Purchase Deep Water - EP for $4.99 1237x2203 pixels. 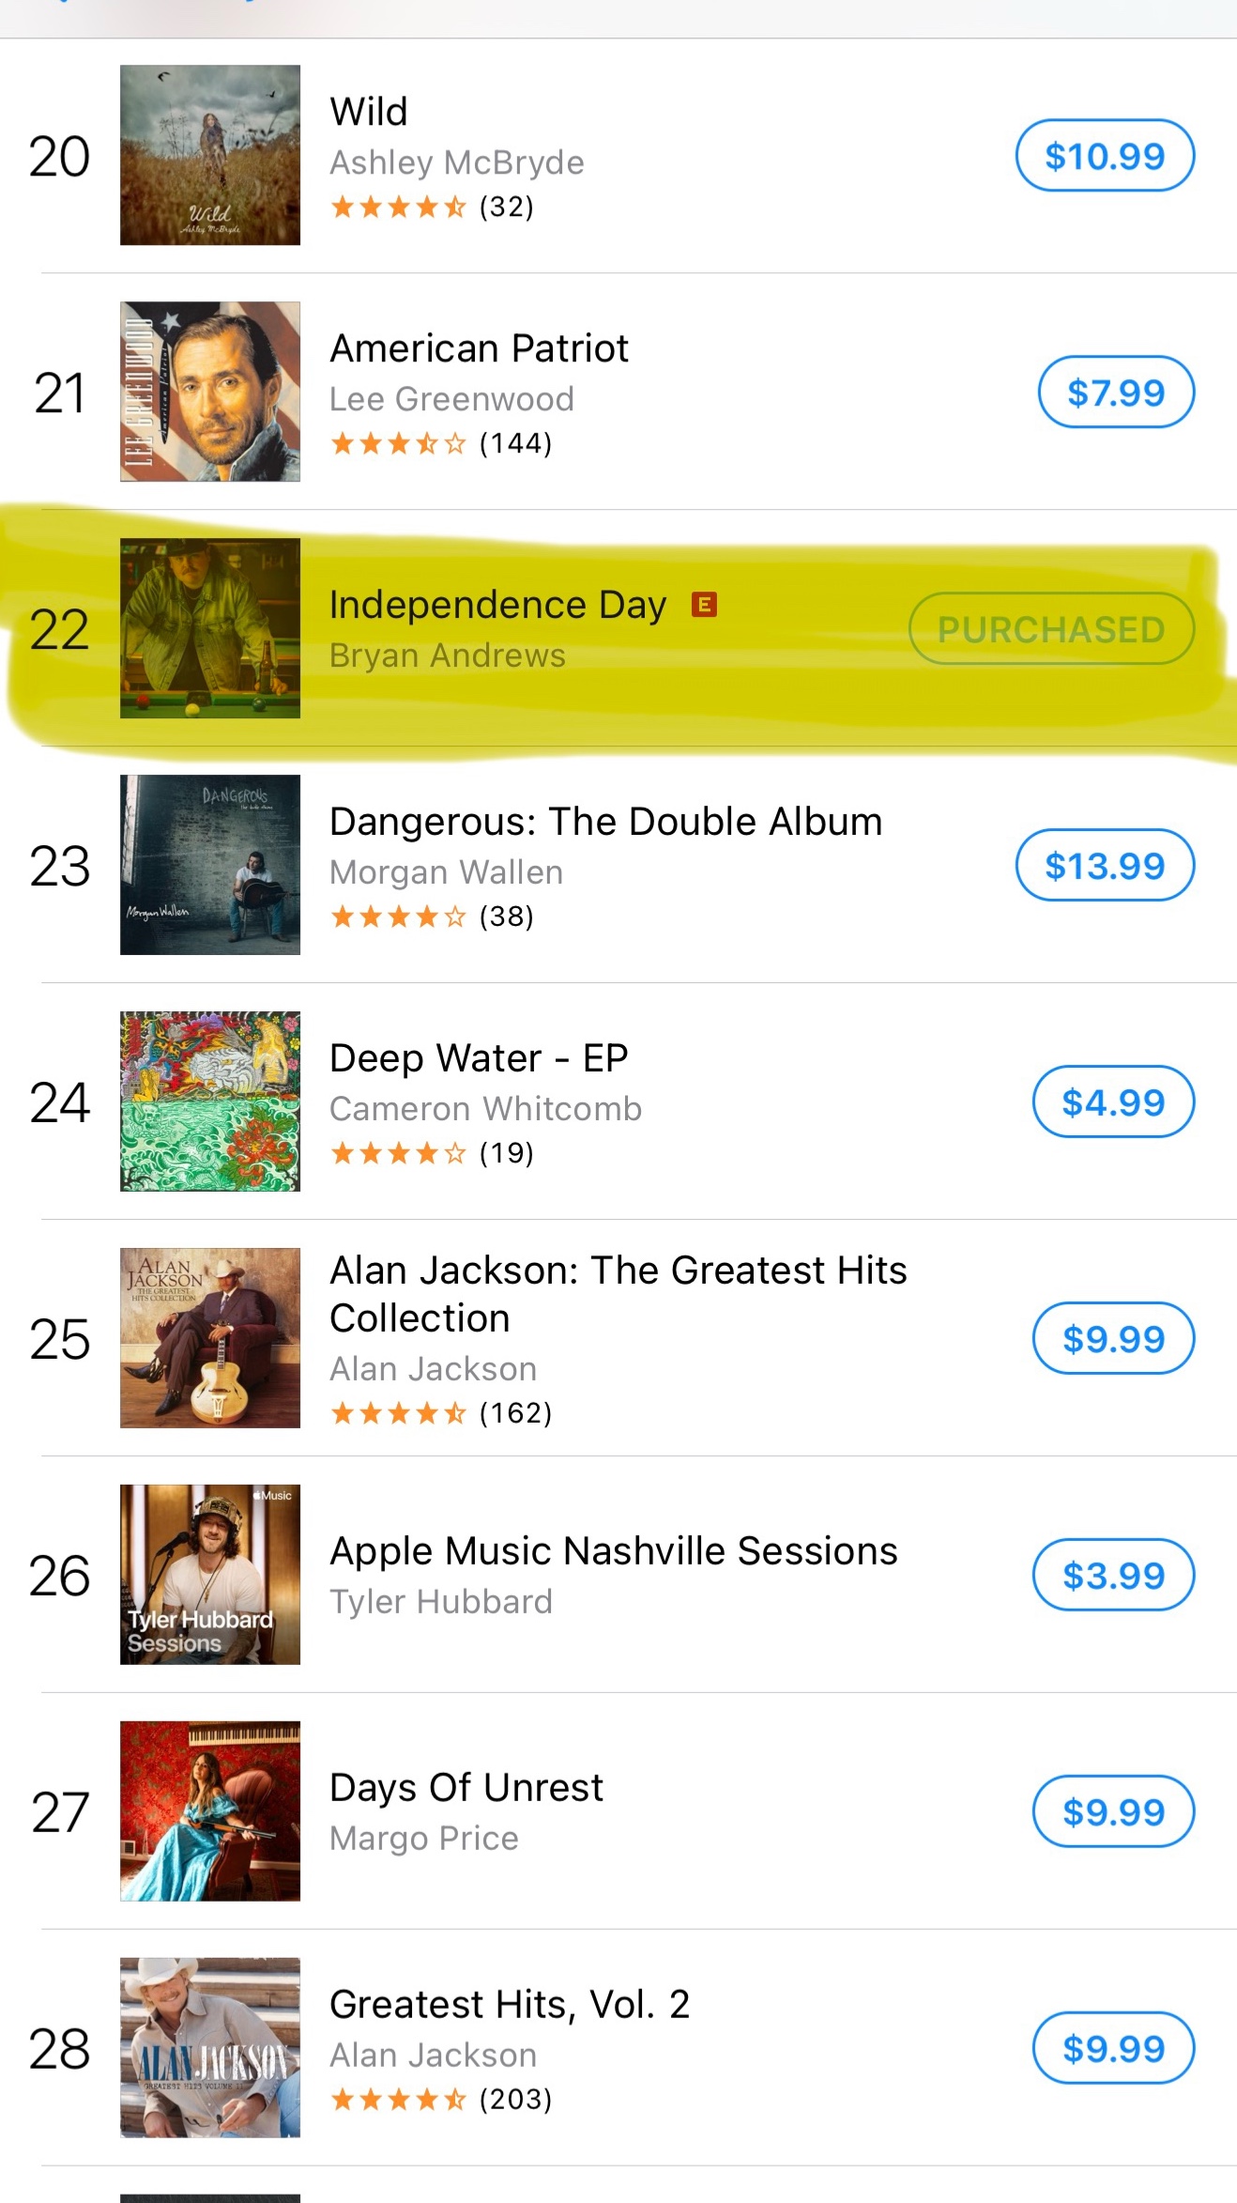pyautogui.click(x=1113, y=1101)
